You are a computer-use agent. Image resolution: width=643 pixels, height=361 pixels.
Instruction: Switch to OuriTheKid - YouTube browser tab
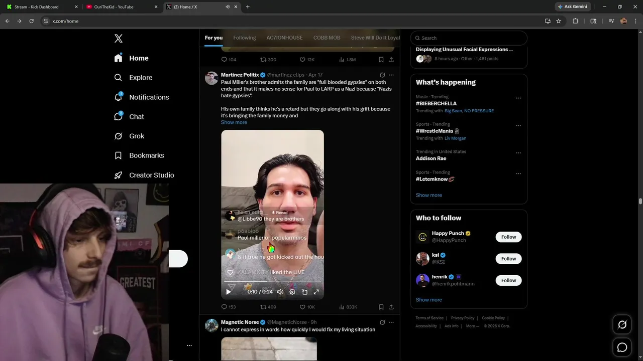[122, 7]
